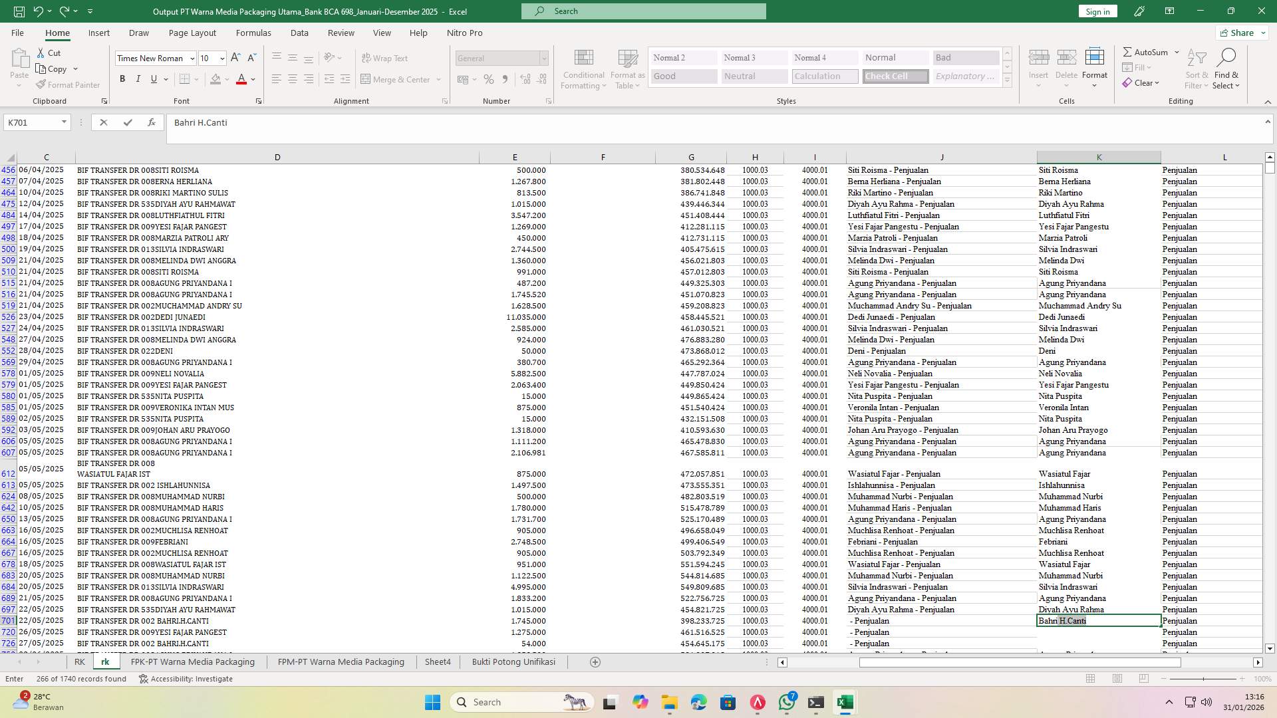This screenshot has height=718, width=1277.
Task: Select the Wrap Text icon
Action: [x=385, y=58]
